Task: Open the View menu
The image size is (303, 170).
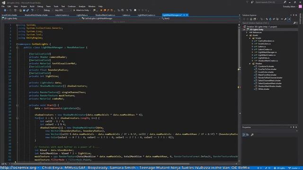Action: pos(16,6)
